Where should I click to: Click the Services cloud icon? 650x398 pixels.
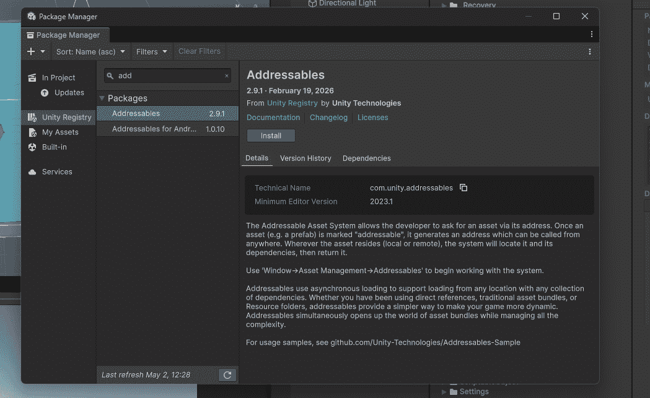click(x=32, y=172)
